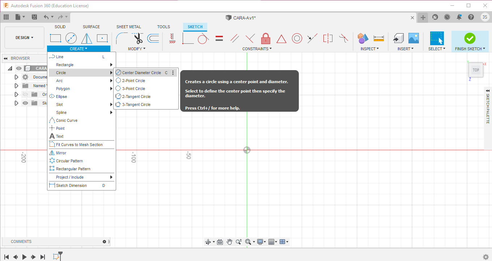
Task: Switch to the SURFACE tab
Action: point(91,27)
